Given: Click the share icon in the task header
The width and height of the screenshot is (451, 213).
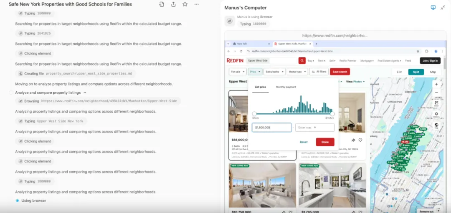Looking at the screenshot, I should coord(173,4).
